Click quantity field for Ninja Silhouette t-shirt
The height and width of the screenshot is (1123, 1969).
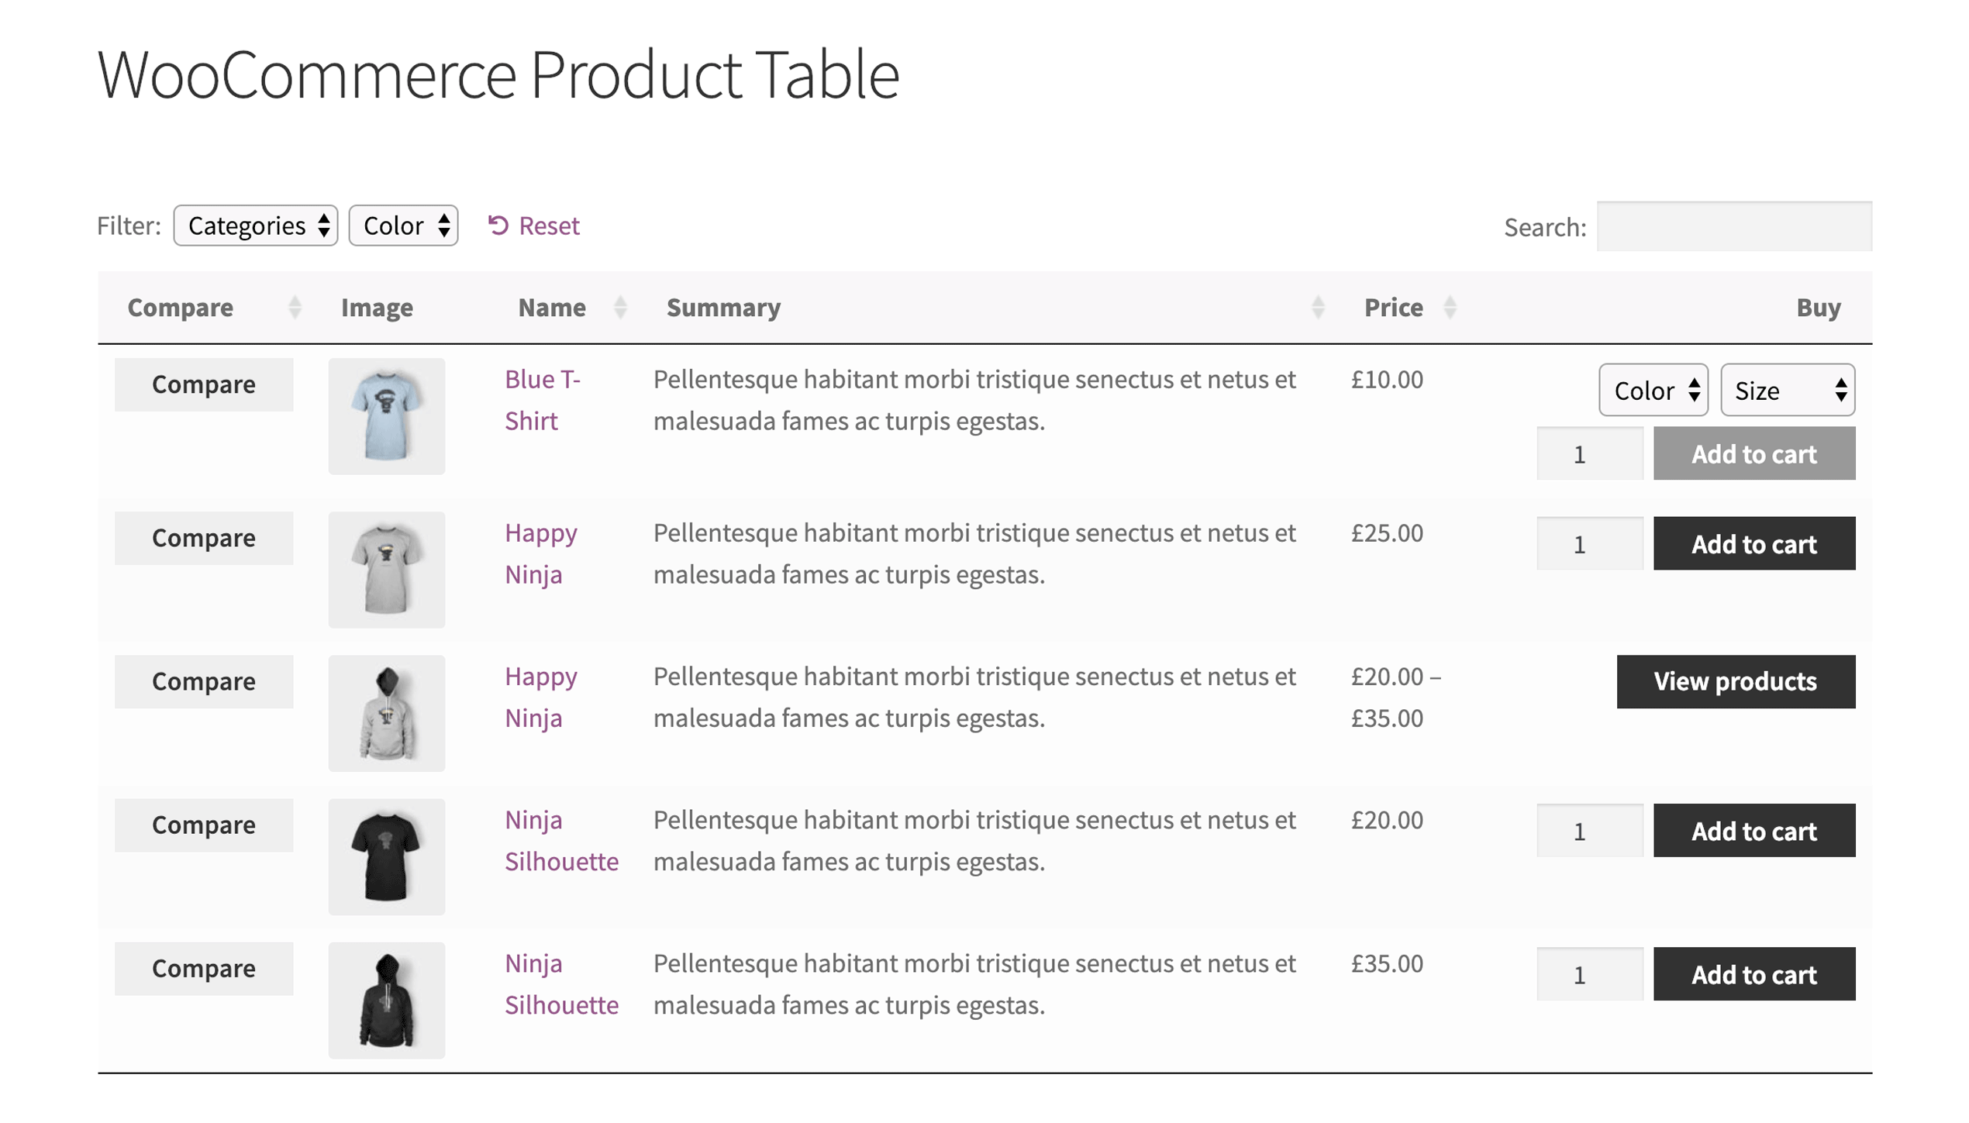point(1589,831)
